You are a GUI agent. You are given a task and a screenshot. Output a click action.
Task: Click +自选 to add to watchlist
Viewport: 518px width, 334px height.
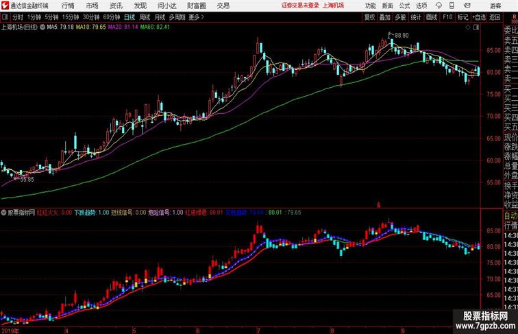coord(479,17)
